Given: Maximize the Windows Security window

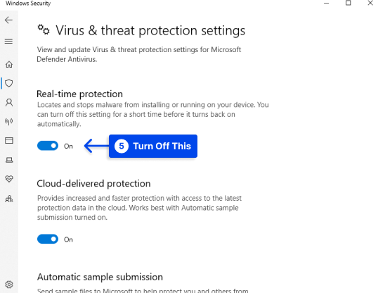Looking at the screenshot, I should coord(348,3).
